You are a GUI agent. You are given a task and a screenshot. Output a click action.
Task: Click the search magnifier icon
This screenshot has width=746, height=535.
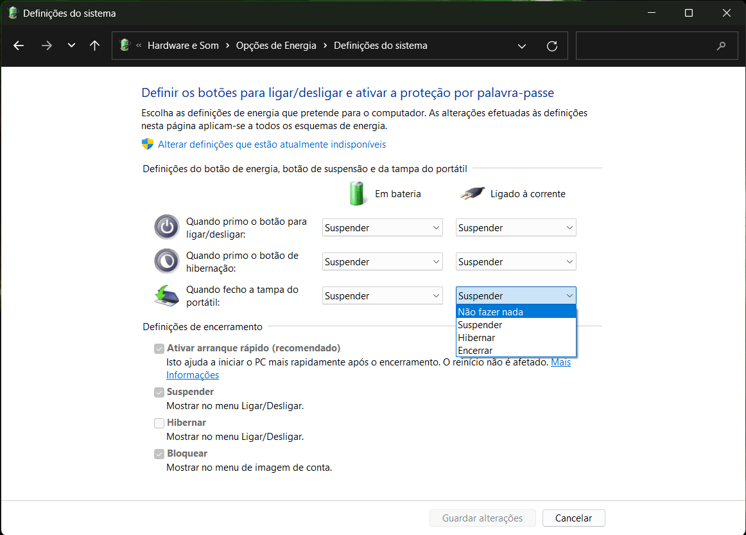(x=721, y=46)
